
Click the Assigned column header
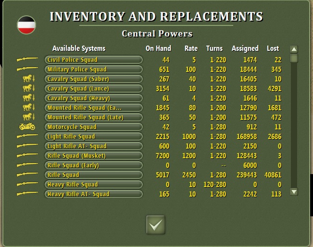[245, 48]
